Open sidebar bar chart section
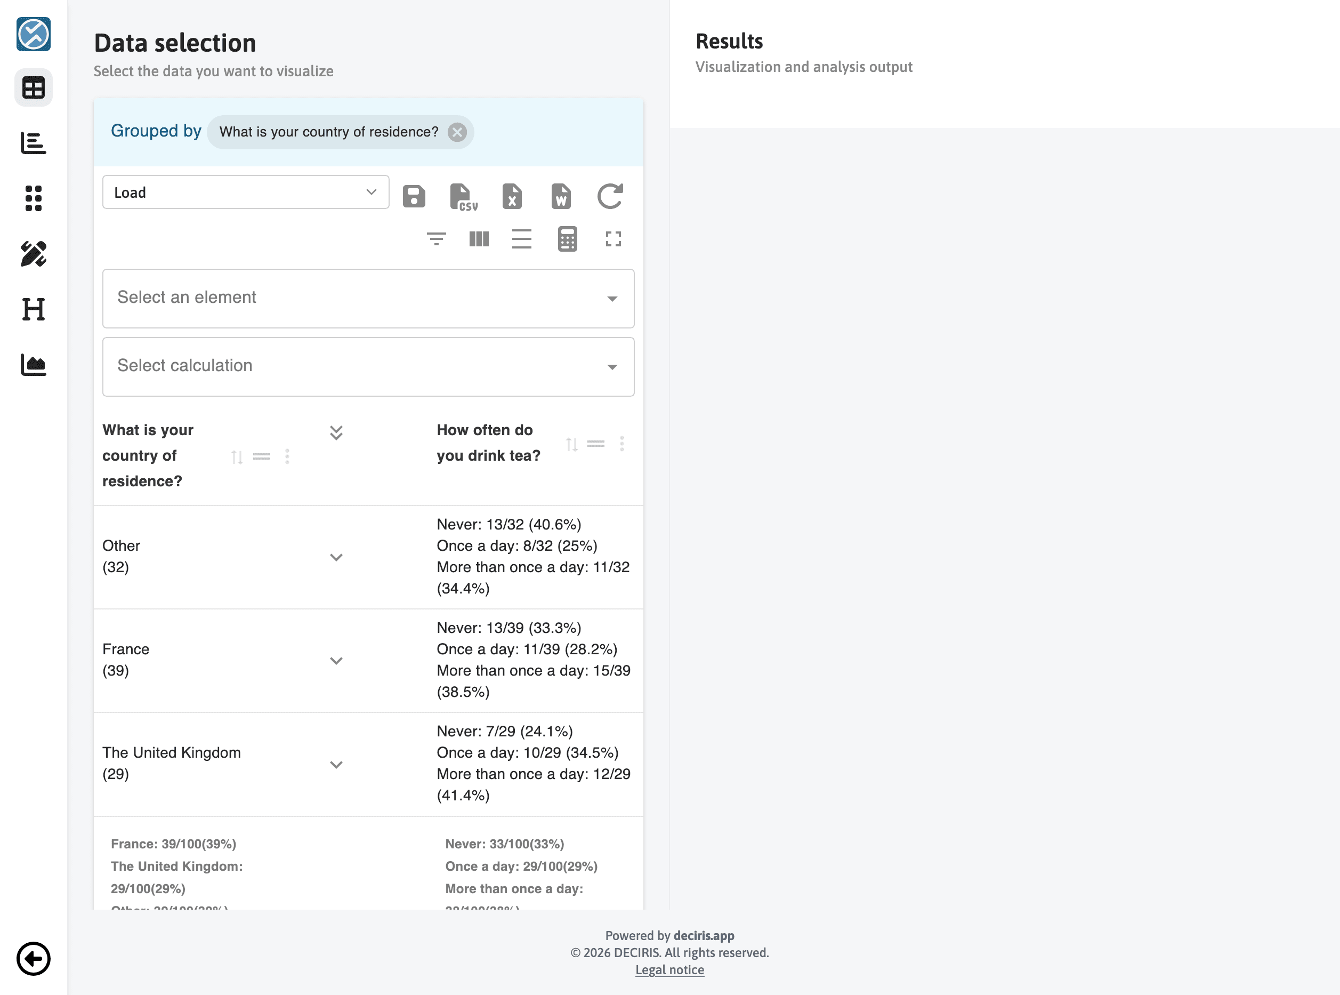This screenshot has height=995, width=1340. coord(33,143)
